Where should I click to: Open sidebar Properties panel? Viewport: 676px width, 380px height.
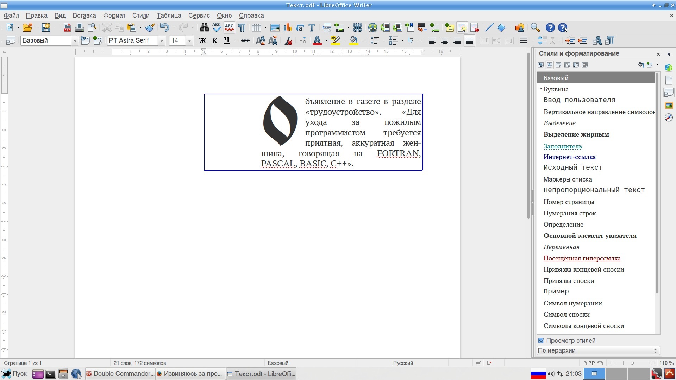click(x=669, y=68)
